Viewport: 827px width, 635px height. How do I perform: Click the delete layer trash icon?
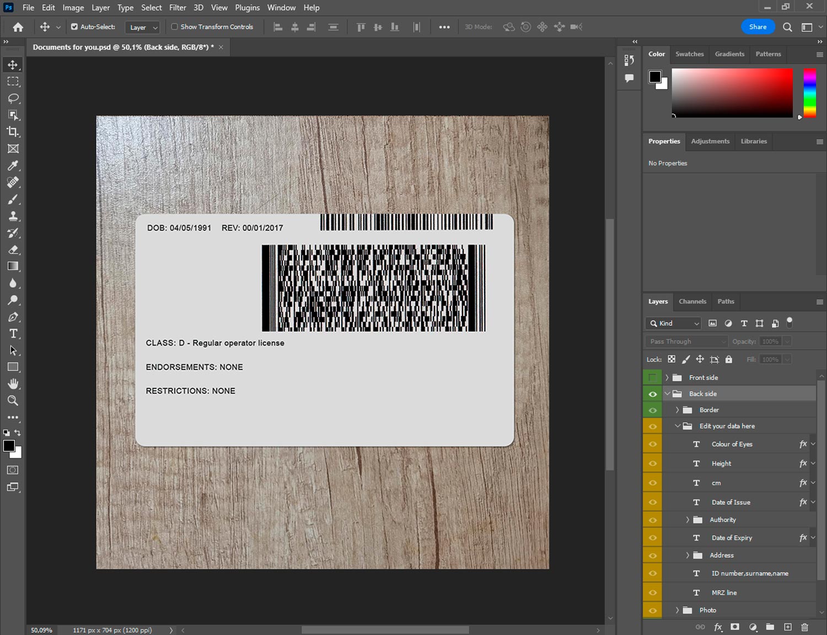(804, 627)
